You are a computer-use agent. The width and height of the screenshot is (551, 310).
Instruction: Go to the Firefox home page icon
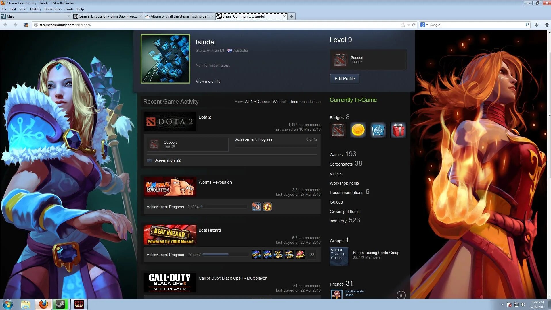pyautogui.click(x=547, y=25)
